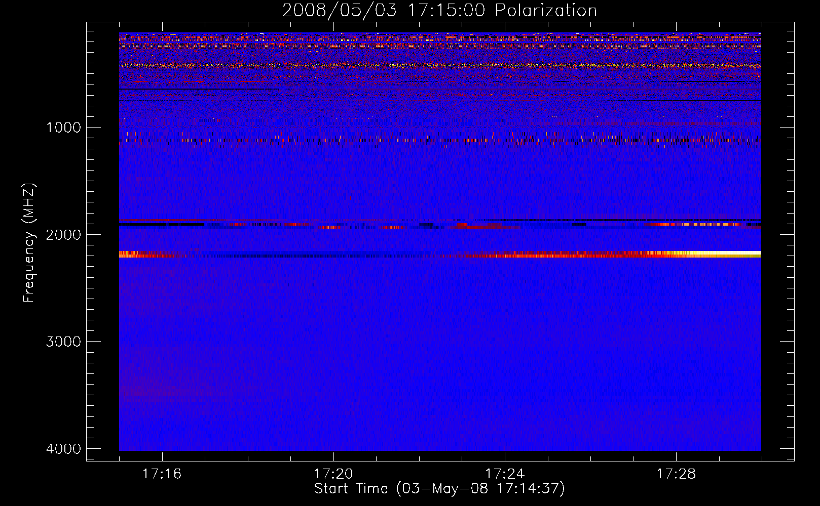The width and height of the screenshot is (820, 506).
Task: Click the '3000' frequency tick label
Action: tap(64, 342)
